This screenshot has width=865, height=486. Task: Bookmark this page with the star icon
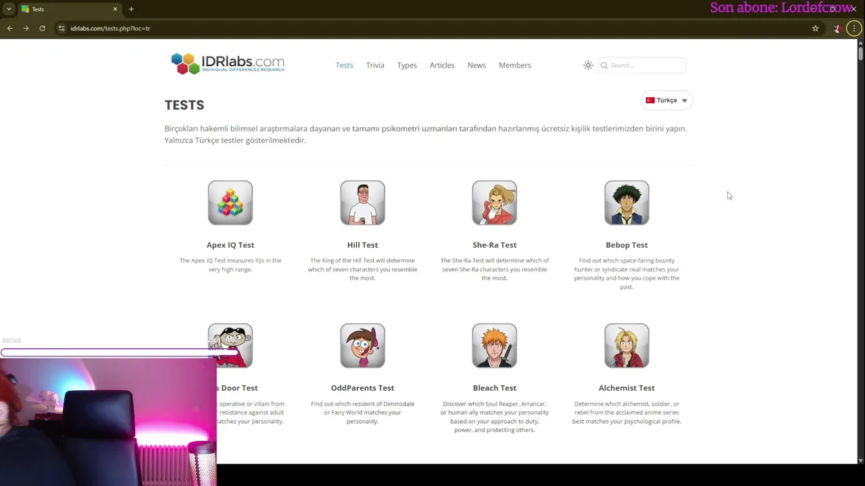(815, 28)
